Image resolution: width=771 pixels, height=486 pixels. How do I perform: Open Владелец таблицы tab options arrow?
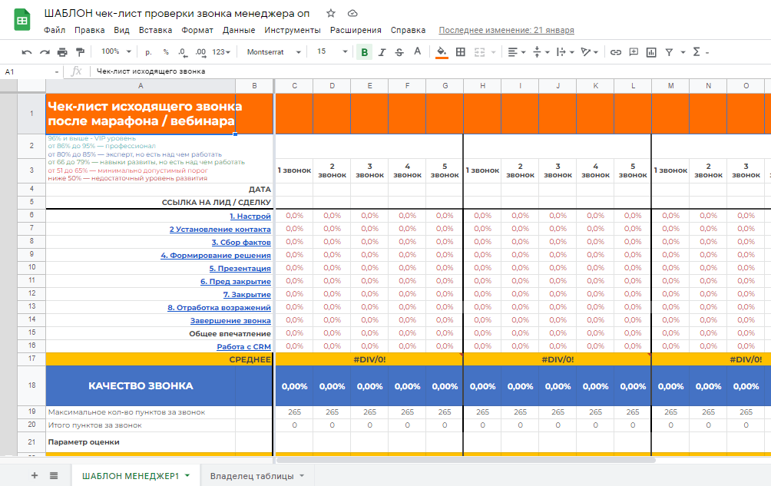(302, 476)
